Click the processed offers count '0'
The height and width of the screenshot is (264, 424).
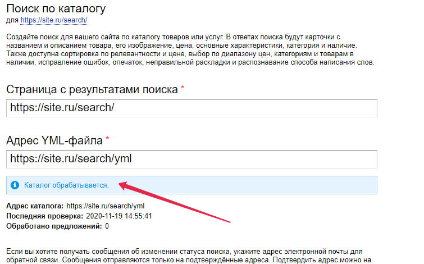[x=107, y=226]
